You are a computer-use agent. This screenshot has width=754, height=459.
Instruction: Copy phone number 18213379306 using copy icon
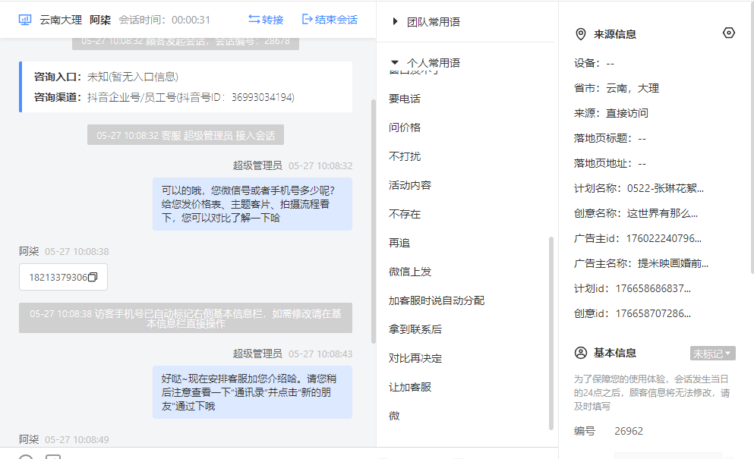93,277
